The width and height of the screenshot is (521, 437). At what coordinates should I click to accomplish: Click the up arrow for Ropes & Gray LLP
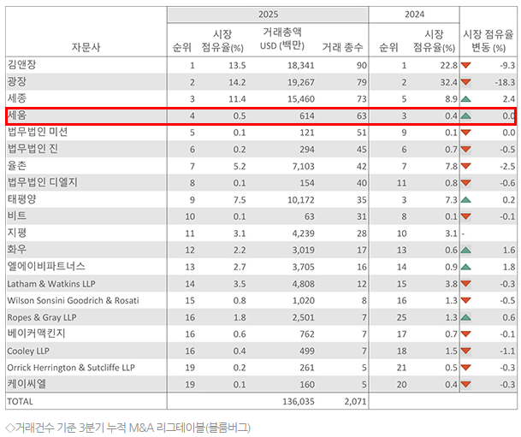pyautogui.click(x=466, y=317)
